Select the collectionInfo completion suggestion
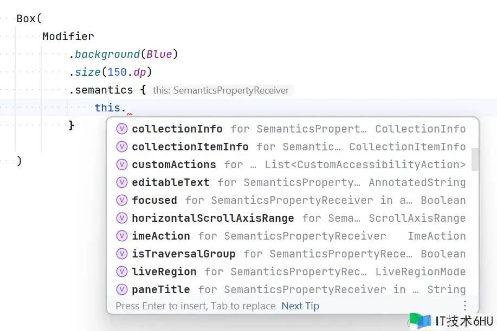This screenshot has height=331, width=497. (292, 129)
